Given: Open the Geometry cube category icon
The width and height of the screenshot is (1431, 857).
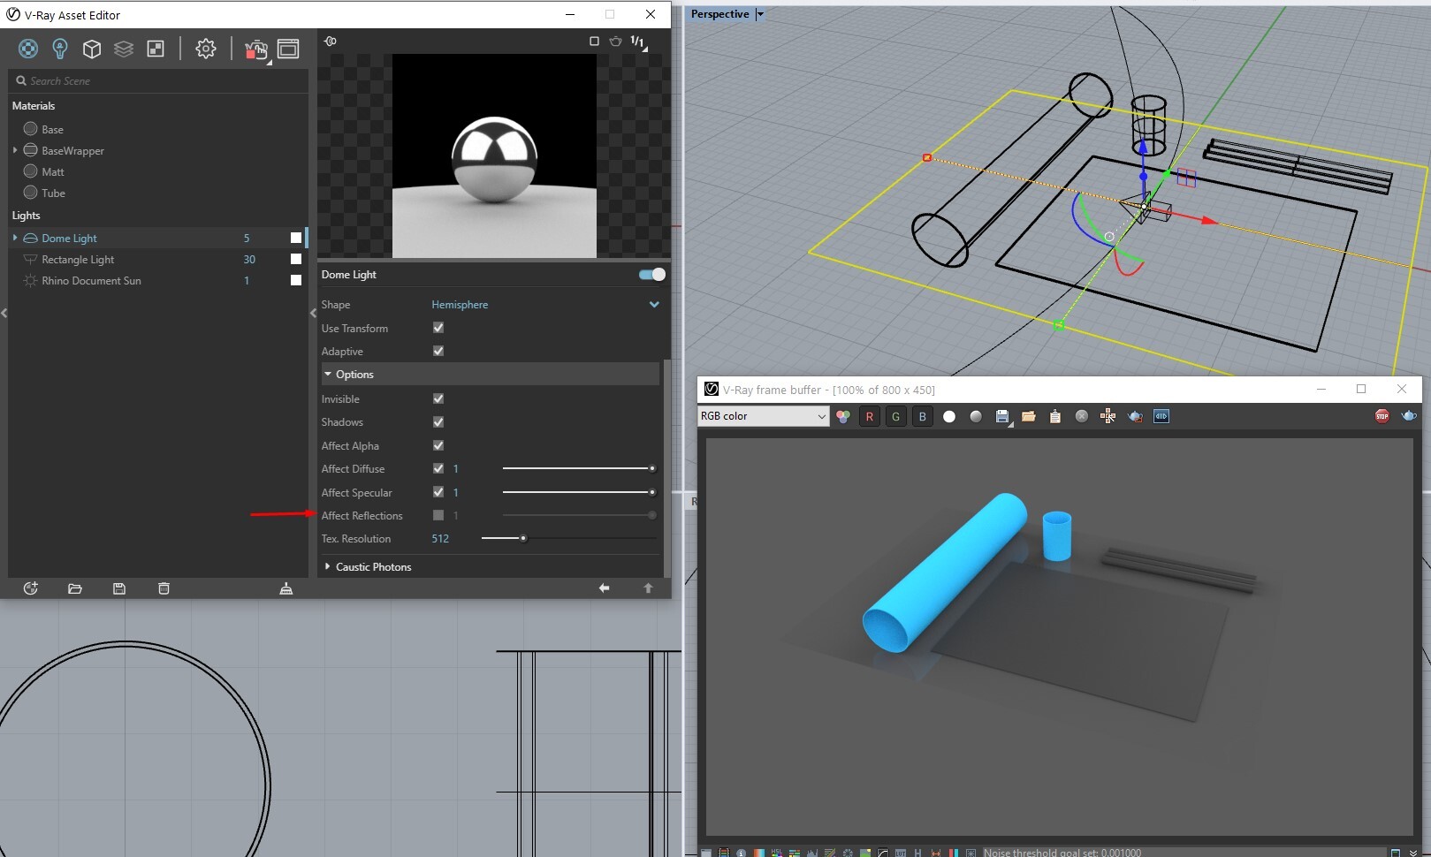Looking at the screenshot, I should 92,49.
